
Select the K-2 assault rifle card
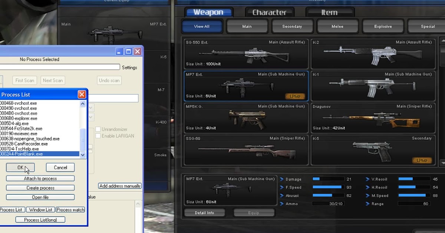click(373, 54)
